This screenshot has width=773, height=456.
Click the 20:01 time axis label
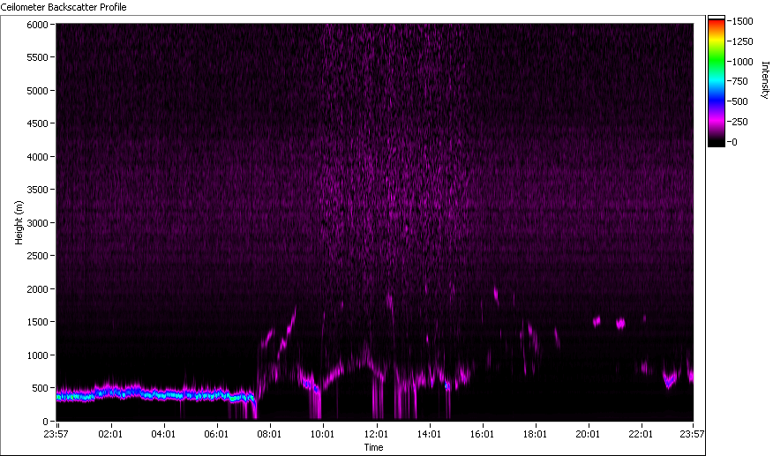pyautogui.click(x=588, y=434)
